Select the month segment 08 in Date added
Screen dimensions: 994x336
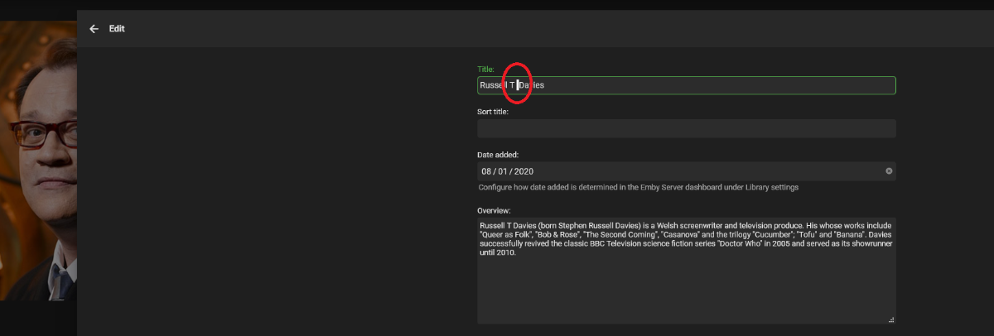[486, 171]
